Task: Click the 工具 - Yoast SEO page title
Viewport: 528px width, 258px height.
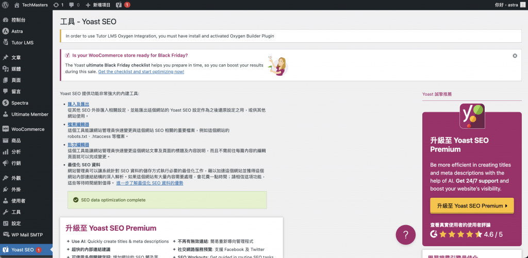Action: tap(88, 22)
